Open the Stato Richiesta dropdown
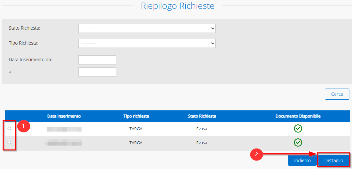 tap(147, 28)
